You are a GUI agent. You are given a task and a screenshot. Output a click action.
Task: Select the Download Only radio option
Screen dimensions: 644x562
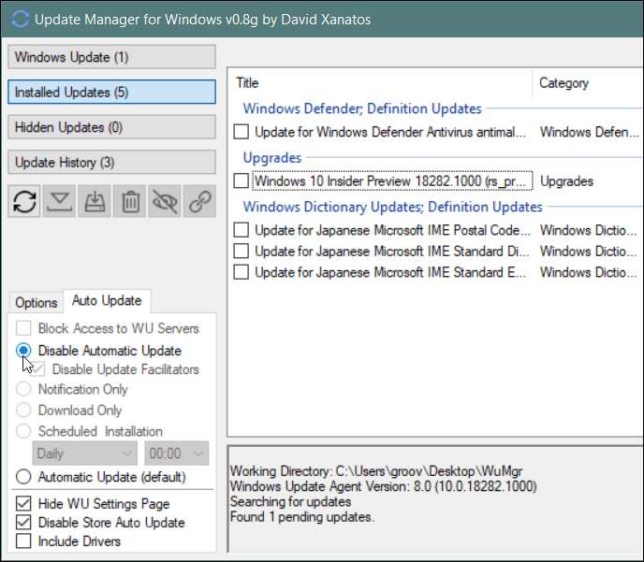(23, 410)
